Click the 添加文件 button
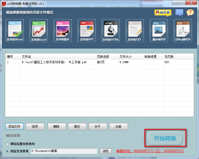 (x=15, y=126)
